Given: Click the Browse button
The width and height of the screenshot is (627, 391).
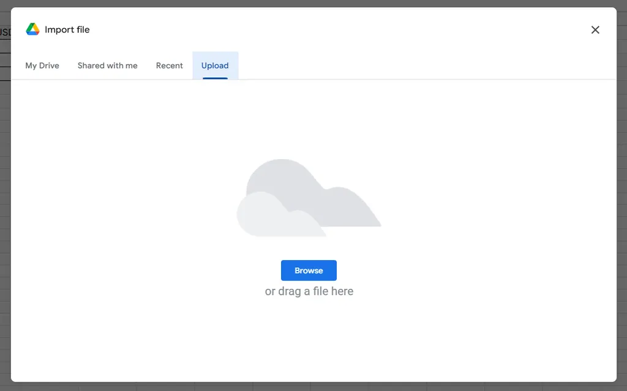Looking at the screenshot, I should point(309,270).
